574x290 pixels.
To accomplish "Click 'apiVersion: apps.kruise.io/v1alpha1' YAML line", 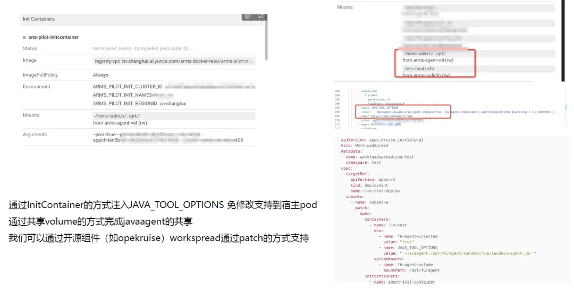I will point(382,140).
